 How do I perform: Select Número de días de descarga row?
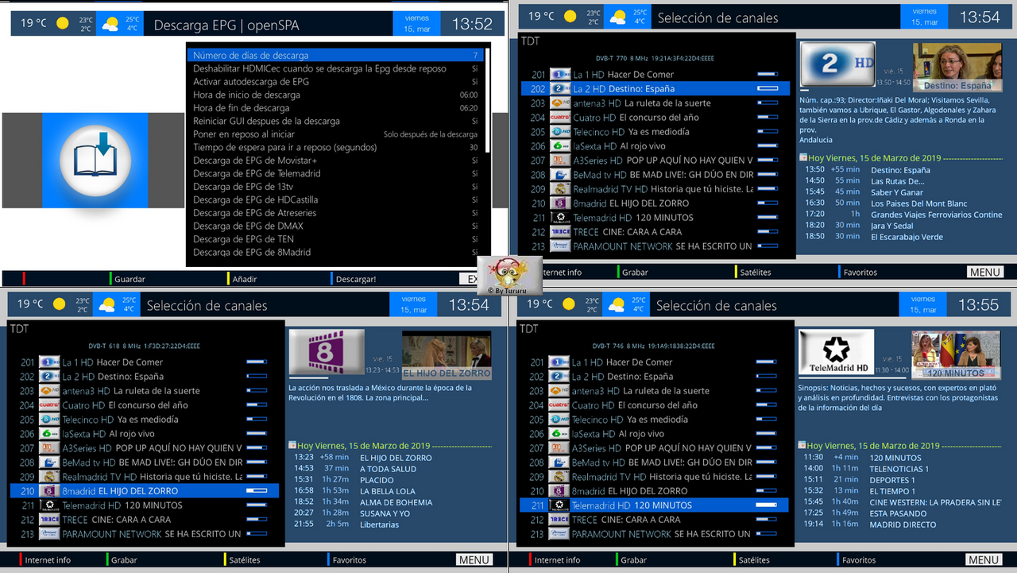point(336,56)
